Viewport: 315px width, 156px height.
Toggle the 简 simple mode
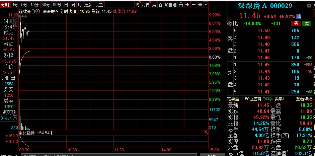137,5
